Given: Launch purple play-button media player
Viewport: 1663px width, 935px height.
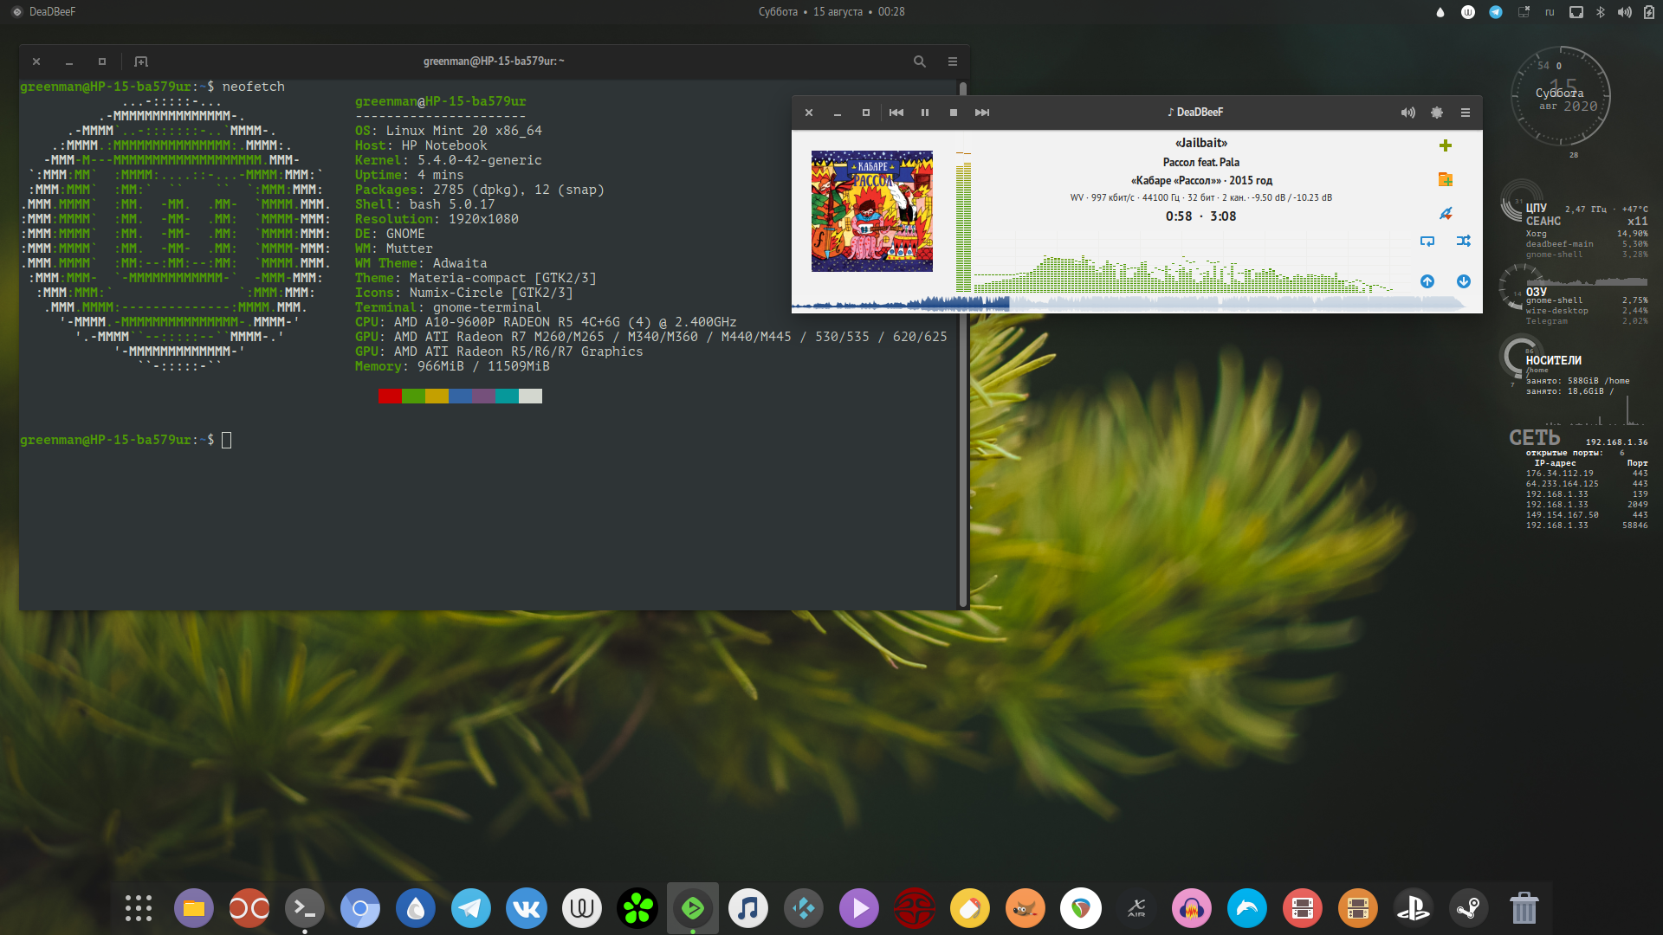Looking at the screenshot, I should [859, 908].
